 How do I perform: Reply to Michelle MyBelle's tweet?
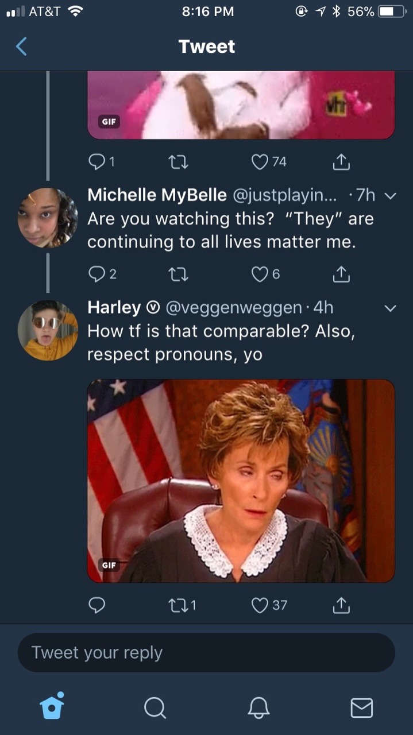pos(97,275)
